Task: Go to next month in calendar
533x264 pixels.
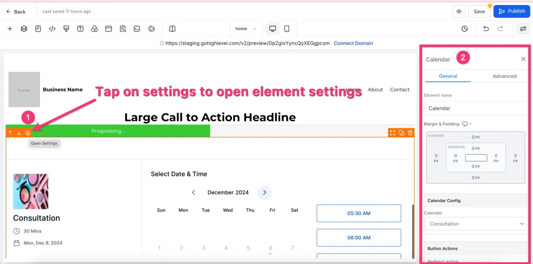Action: point(265,192)
